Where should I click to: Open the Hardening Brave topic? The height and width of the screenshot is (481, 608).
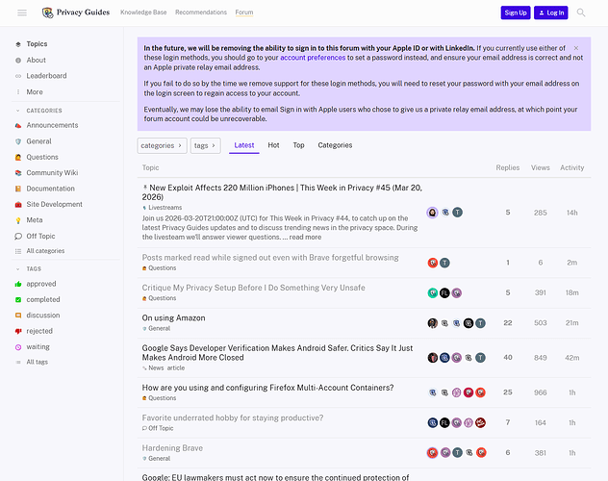click(x=172, y=448)
